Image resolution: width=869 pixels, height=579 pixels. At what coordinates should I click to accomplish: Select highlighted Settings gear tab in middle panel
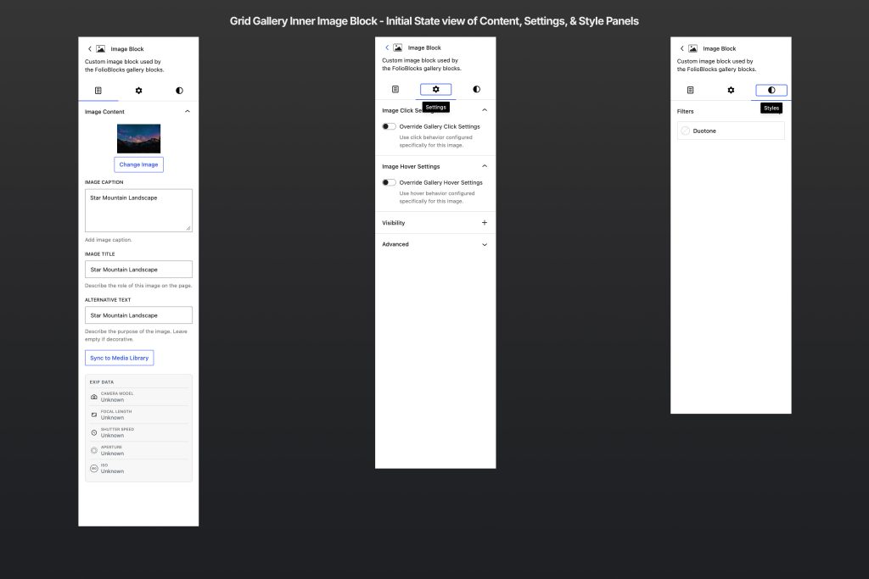(435, 89)
